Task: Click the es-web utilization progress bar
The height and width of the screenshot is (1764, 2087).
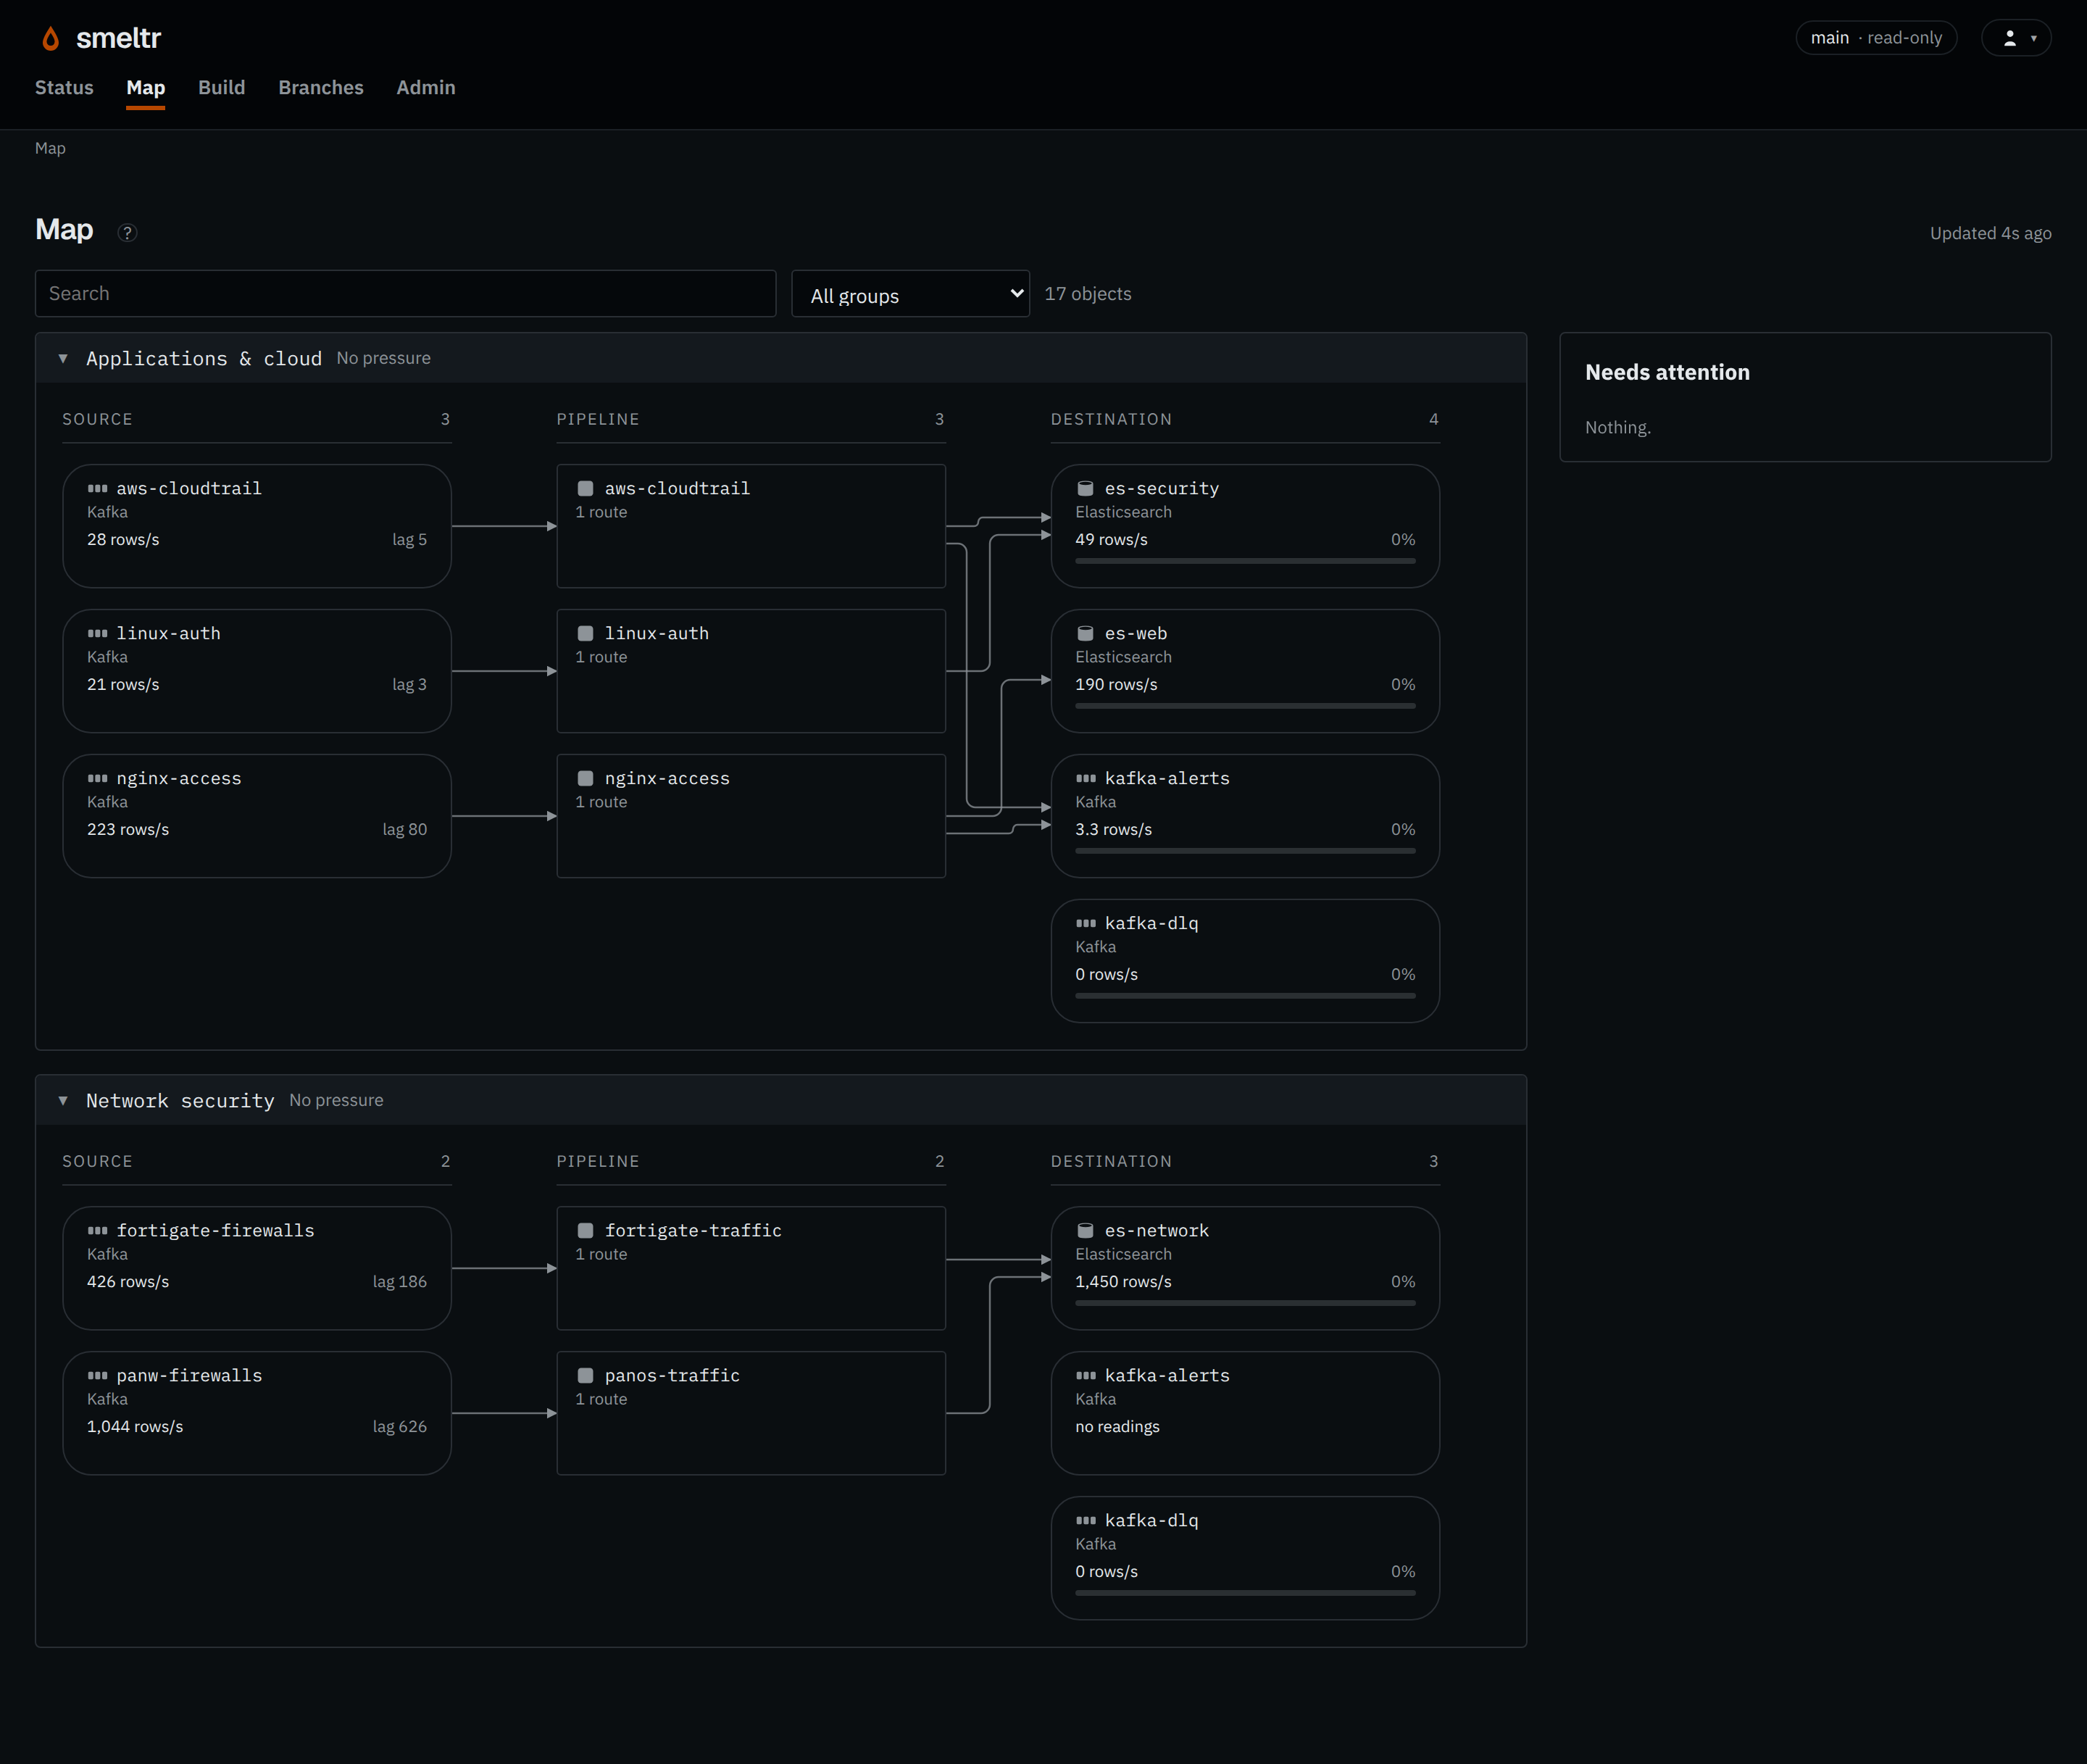Action: tap(1245, 706)
